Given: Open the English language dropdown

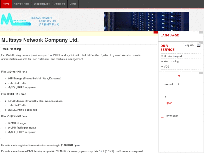Looking at the screenshot, I should [191, 45].
